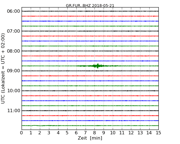Image resolution: width=180 pixels, height=144 pixels.
Task: Click the x-axis tick label 4
Action: 58,133
